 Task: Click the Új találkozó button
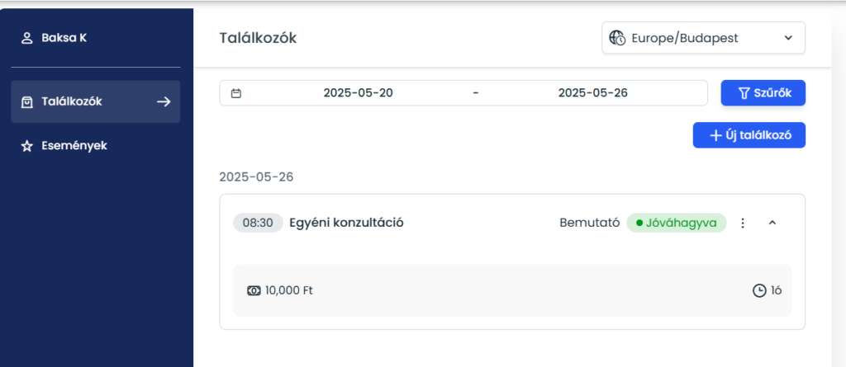749,135
